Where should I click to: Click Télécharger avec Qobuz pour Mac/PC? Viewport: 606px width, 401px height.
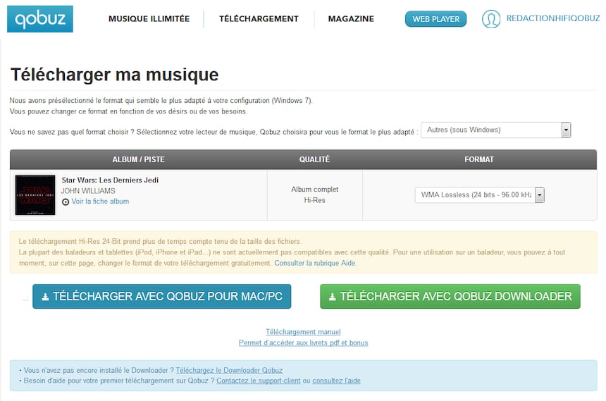click(161, 296)
